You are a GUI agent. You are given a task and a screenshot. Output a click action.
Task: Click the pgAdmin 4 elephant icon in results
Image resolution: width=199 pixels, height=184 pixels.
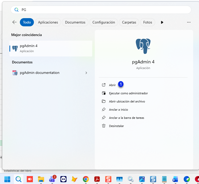(15, 49)
